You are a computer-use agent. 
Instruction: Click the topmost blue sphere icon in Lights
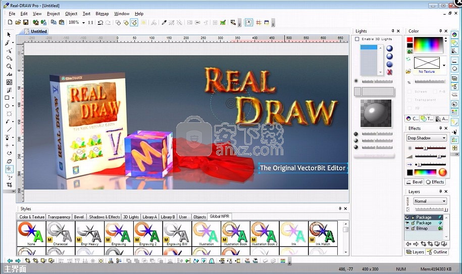coord(389,49)
